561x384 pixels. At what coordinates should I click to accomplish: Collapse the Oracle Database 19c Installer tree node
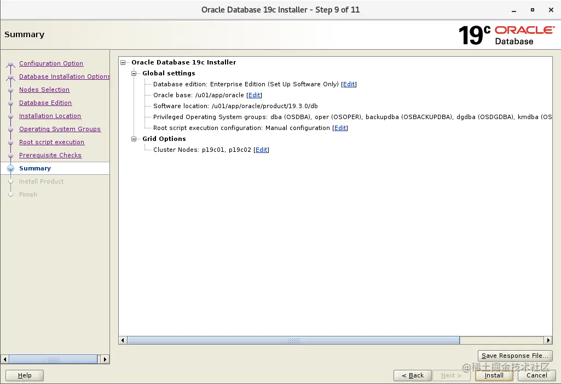pyautogui.click(x=123, y=62)
